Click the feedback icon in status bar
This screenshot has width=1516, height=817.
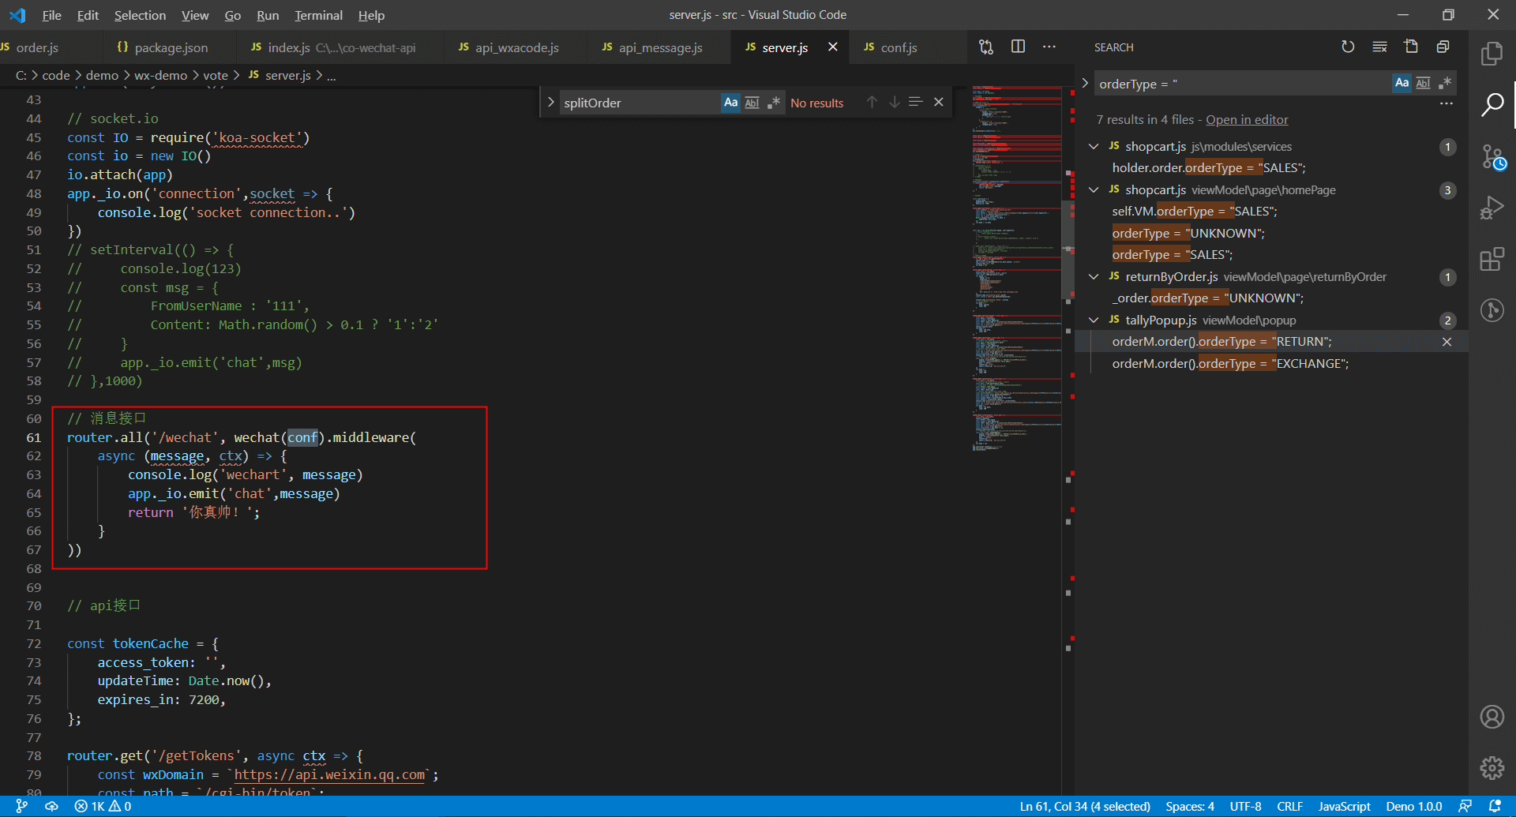tap(1465, 807)
